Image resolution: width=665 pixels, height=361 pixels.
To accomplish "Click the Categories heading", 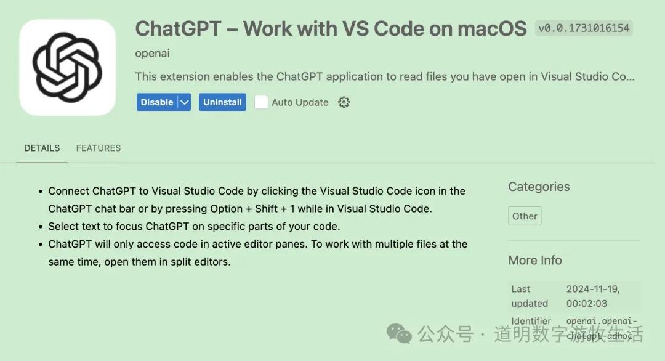I will pyautogui.click(x=539, y=187).
